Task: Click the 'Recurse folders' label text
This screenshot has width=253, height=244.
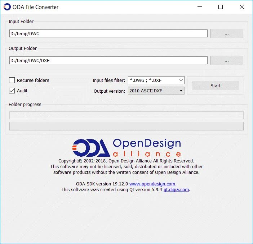Action: pos(33,80)
